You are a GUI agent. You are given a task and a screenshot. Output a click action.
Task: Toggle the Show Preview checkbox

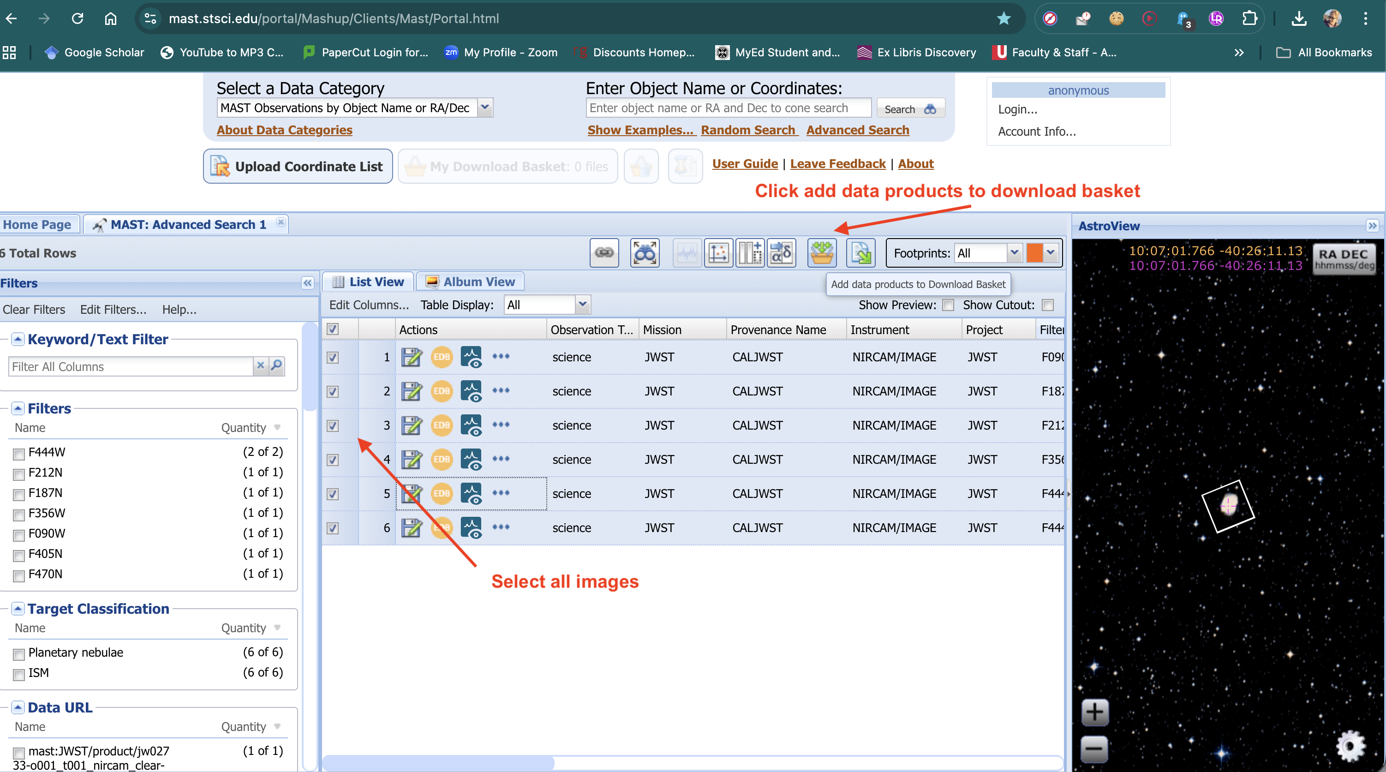pyautogui.click(x=948, y=305)
